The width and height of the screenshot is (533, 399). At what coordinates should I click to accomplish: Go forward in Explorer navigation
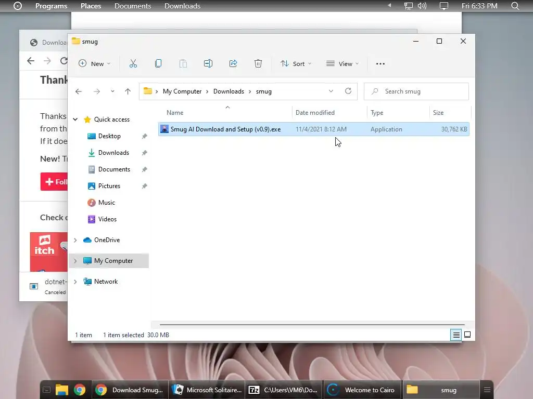click(97, 91)
